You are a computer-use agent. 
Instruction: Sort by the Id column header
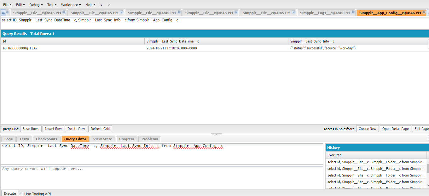(73, 41)
